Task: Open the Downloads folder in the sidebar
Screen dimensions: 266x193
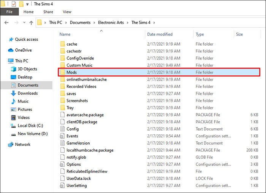Action: click(x=27, y=93)
